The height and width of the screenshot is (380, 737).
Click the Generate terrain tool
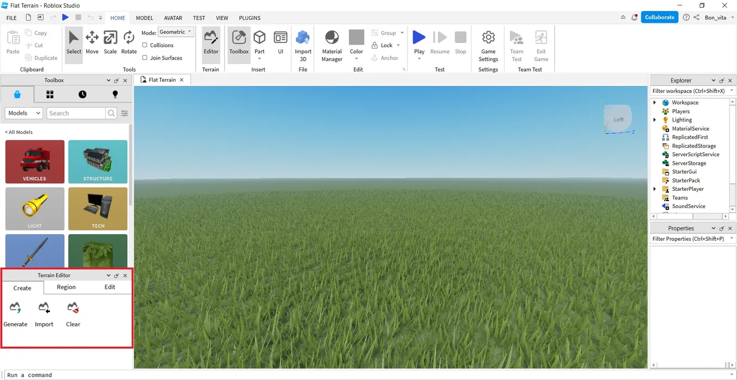[15, 315]
